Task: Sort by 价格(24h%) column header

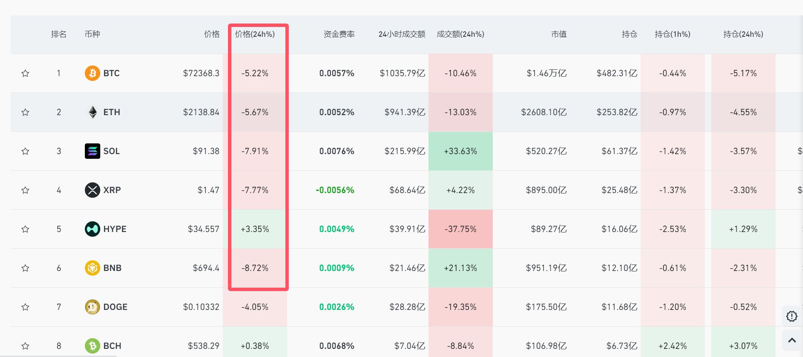Action: coord(255,34)
